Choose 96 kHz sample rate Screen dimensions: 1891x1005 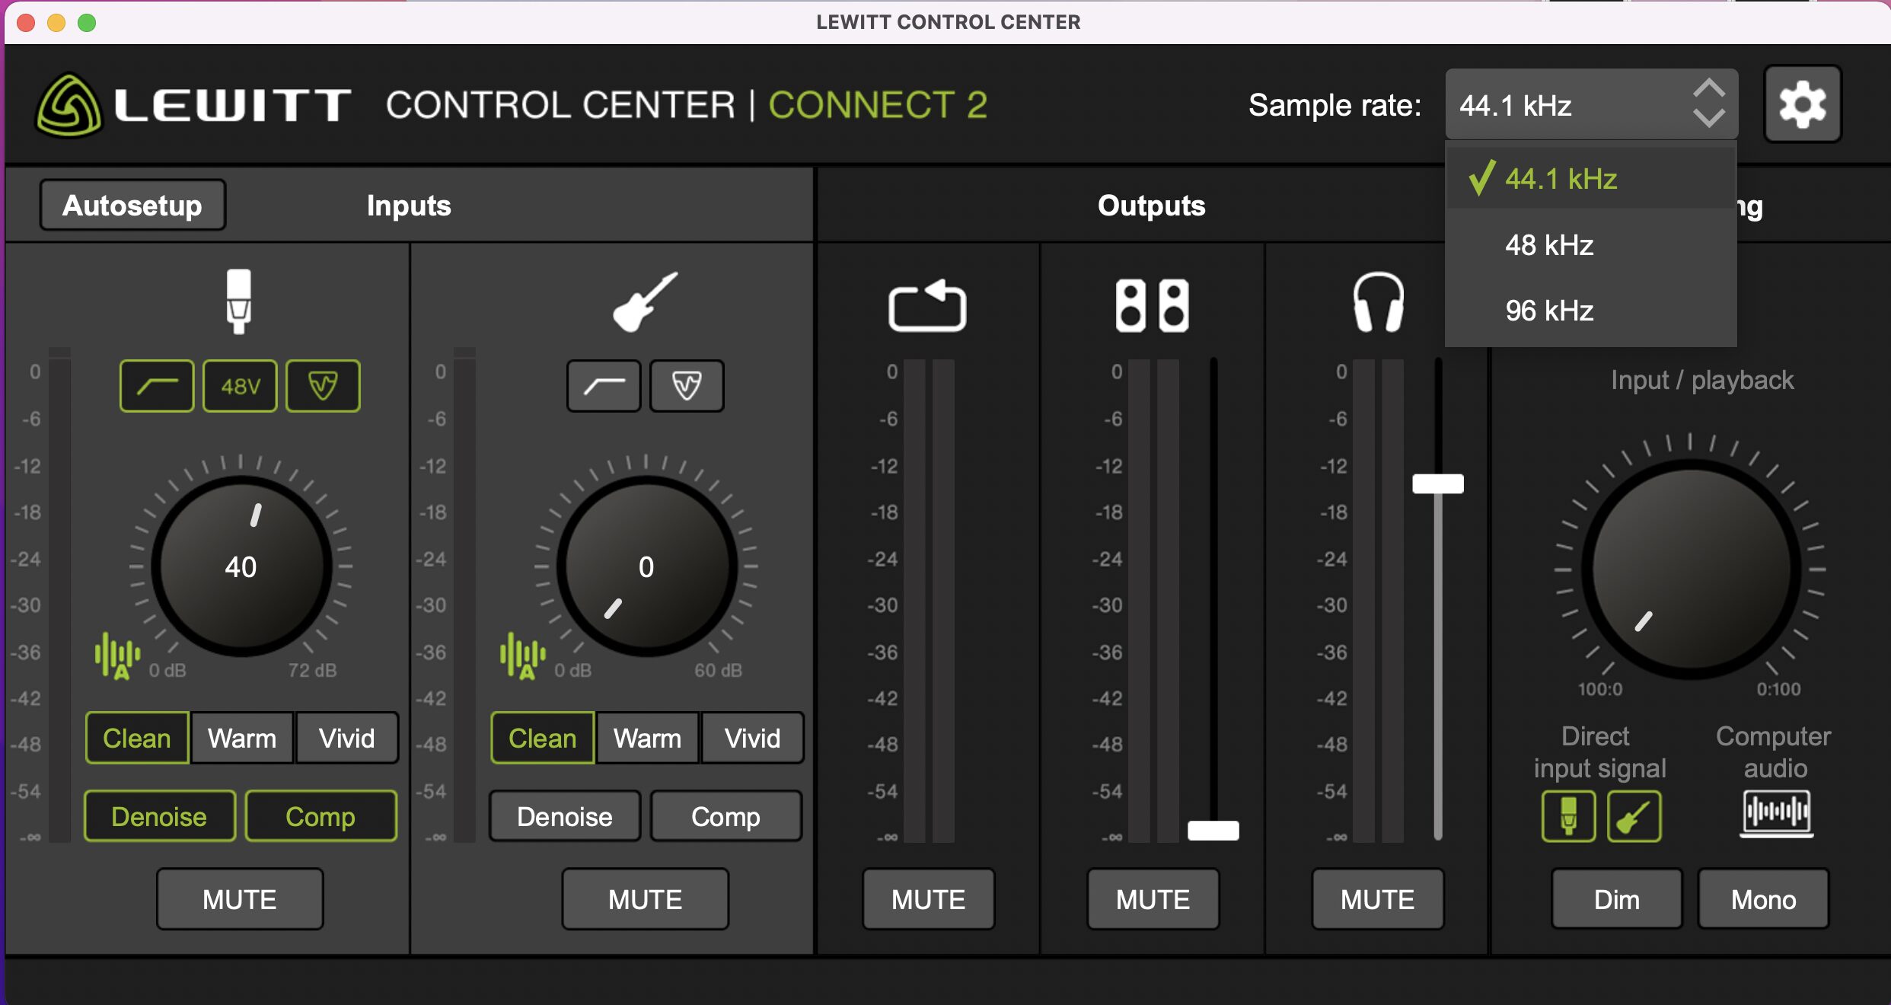[1591, 311]
